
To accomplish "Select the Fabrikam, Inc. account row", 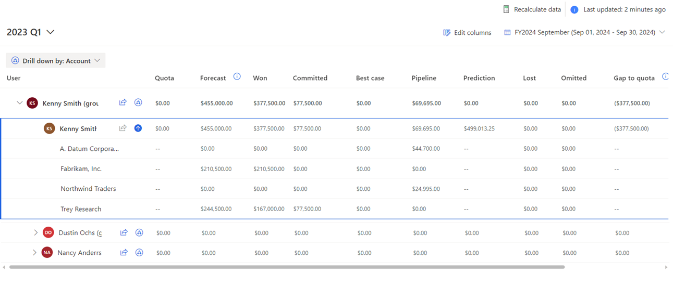I will click(x=81, y=169).
